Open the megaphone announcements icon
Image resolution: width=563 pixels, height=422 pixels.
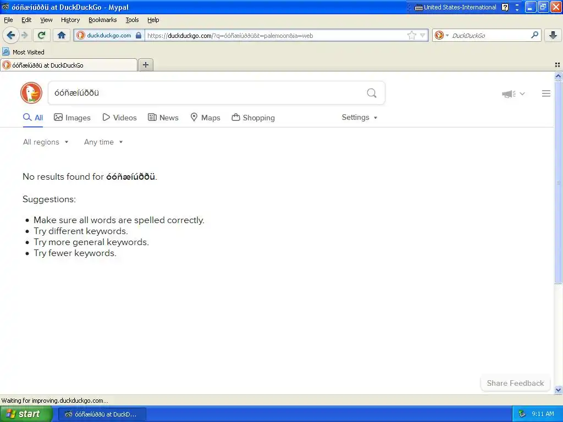coord(509,93)
